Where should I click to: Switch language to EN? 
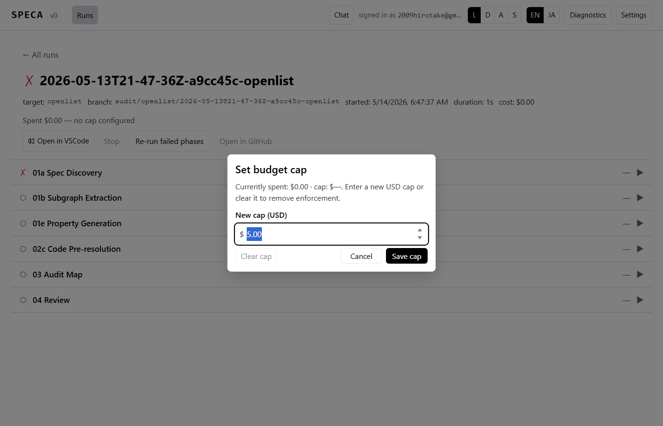[x=535, y=15]
